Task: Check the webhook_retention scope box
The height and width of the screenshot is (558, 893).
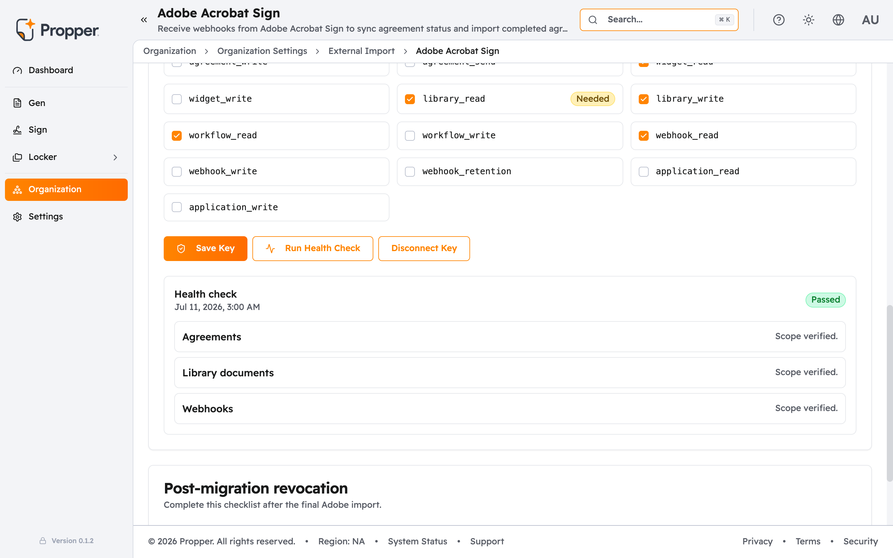Action: 410,172
